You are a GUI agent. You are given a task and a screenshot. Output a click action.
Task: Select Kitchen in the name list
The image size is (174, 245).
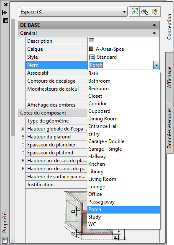tap(97, 164)
